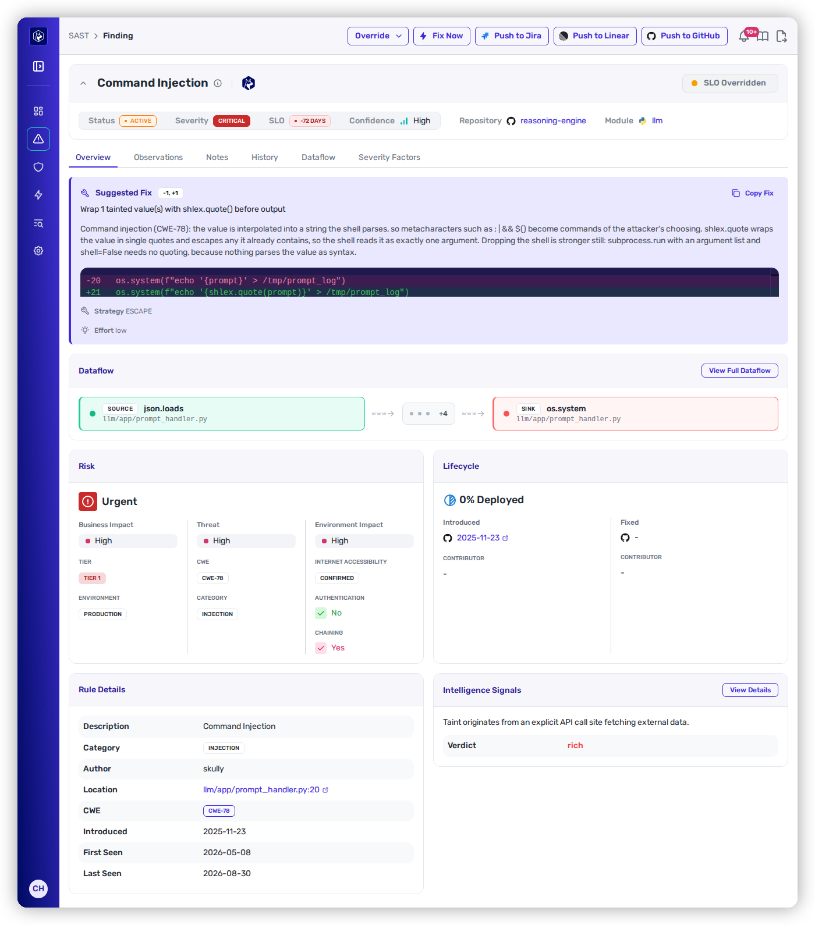The image size is (815, 925).
Task: Click the app logo in the sidebar
Action: pos(38,36)
